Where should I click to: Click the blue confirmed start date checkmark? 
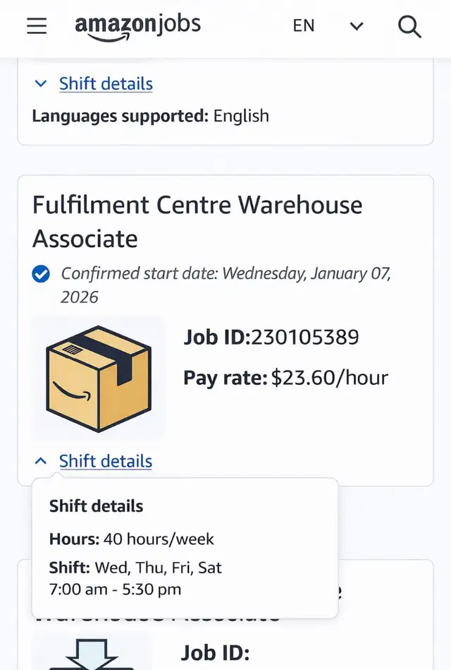[x=42, y=274]
